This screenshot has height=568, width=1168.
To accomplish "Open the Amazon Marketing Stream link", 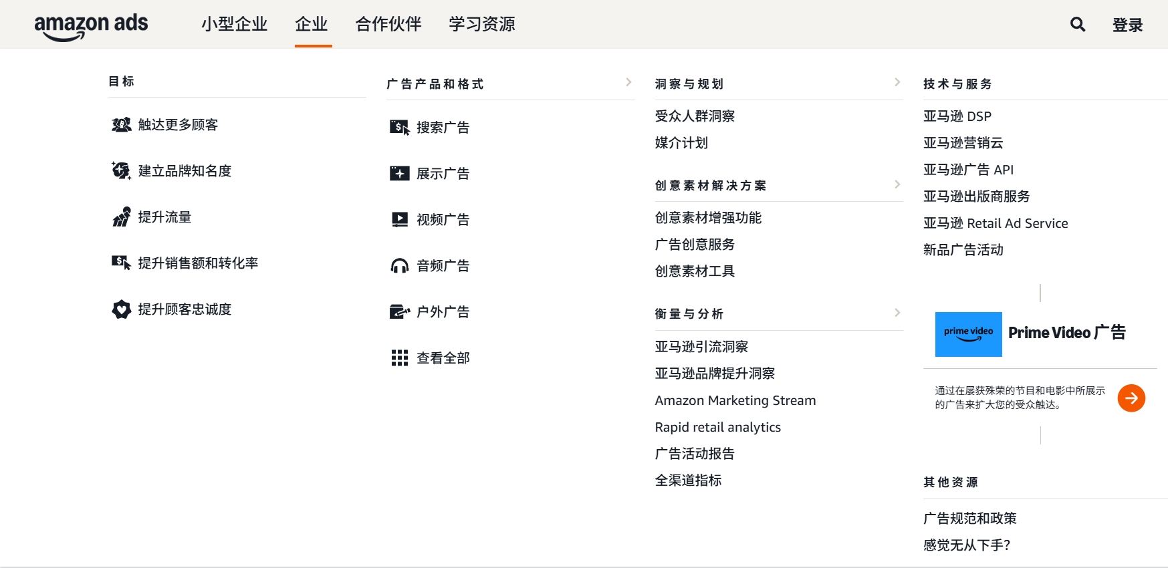I will tap(735, 400).
